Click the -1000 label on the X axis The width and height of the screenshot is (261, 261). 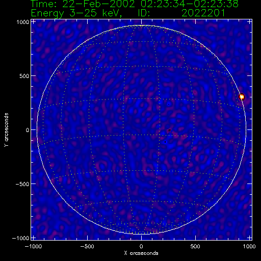(33, 246)
